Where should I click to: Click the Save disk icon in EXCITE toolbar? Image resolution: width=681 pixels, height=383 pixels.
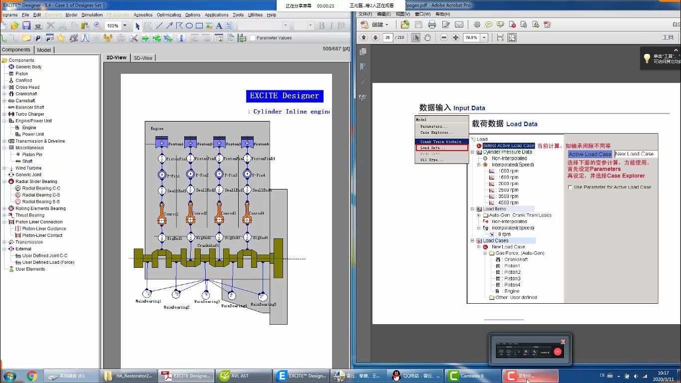coord(26,25)
